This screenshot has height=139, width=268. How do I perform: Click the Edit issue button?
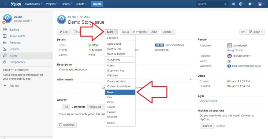[x=63, y=32]
